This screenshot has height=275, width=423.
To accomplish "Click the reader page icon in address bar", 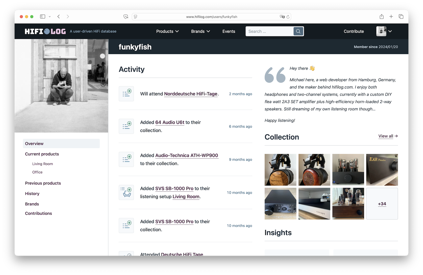I will tap(135, 17).
